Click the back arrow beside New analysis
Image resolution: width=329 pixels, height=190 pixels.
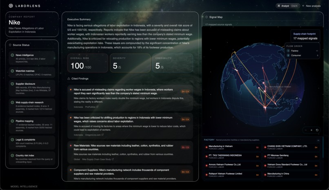(x=303, y=6)
